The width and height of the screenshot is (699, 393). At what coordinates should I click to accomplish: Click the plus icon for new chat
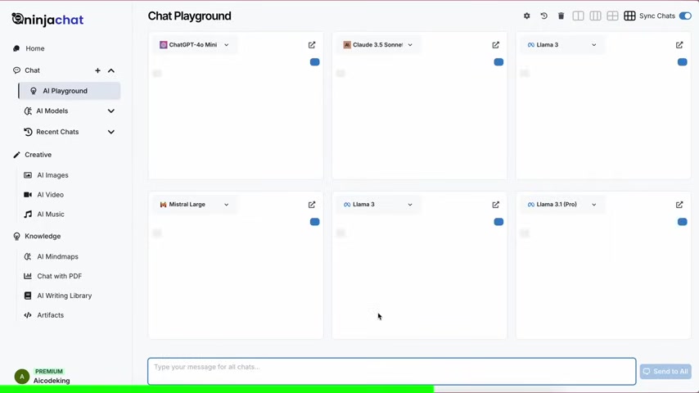click(97, 70)
